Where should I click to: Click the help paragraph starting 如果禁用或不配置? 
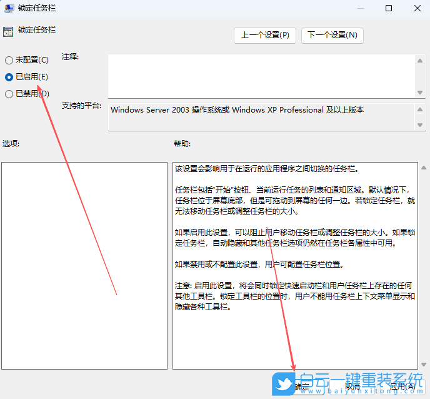(x=259, y=265)
